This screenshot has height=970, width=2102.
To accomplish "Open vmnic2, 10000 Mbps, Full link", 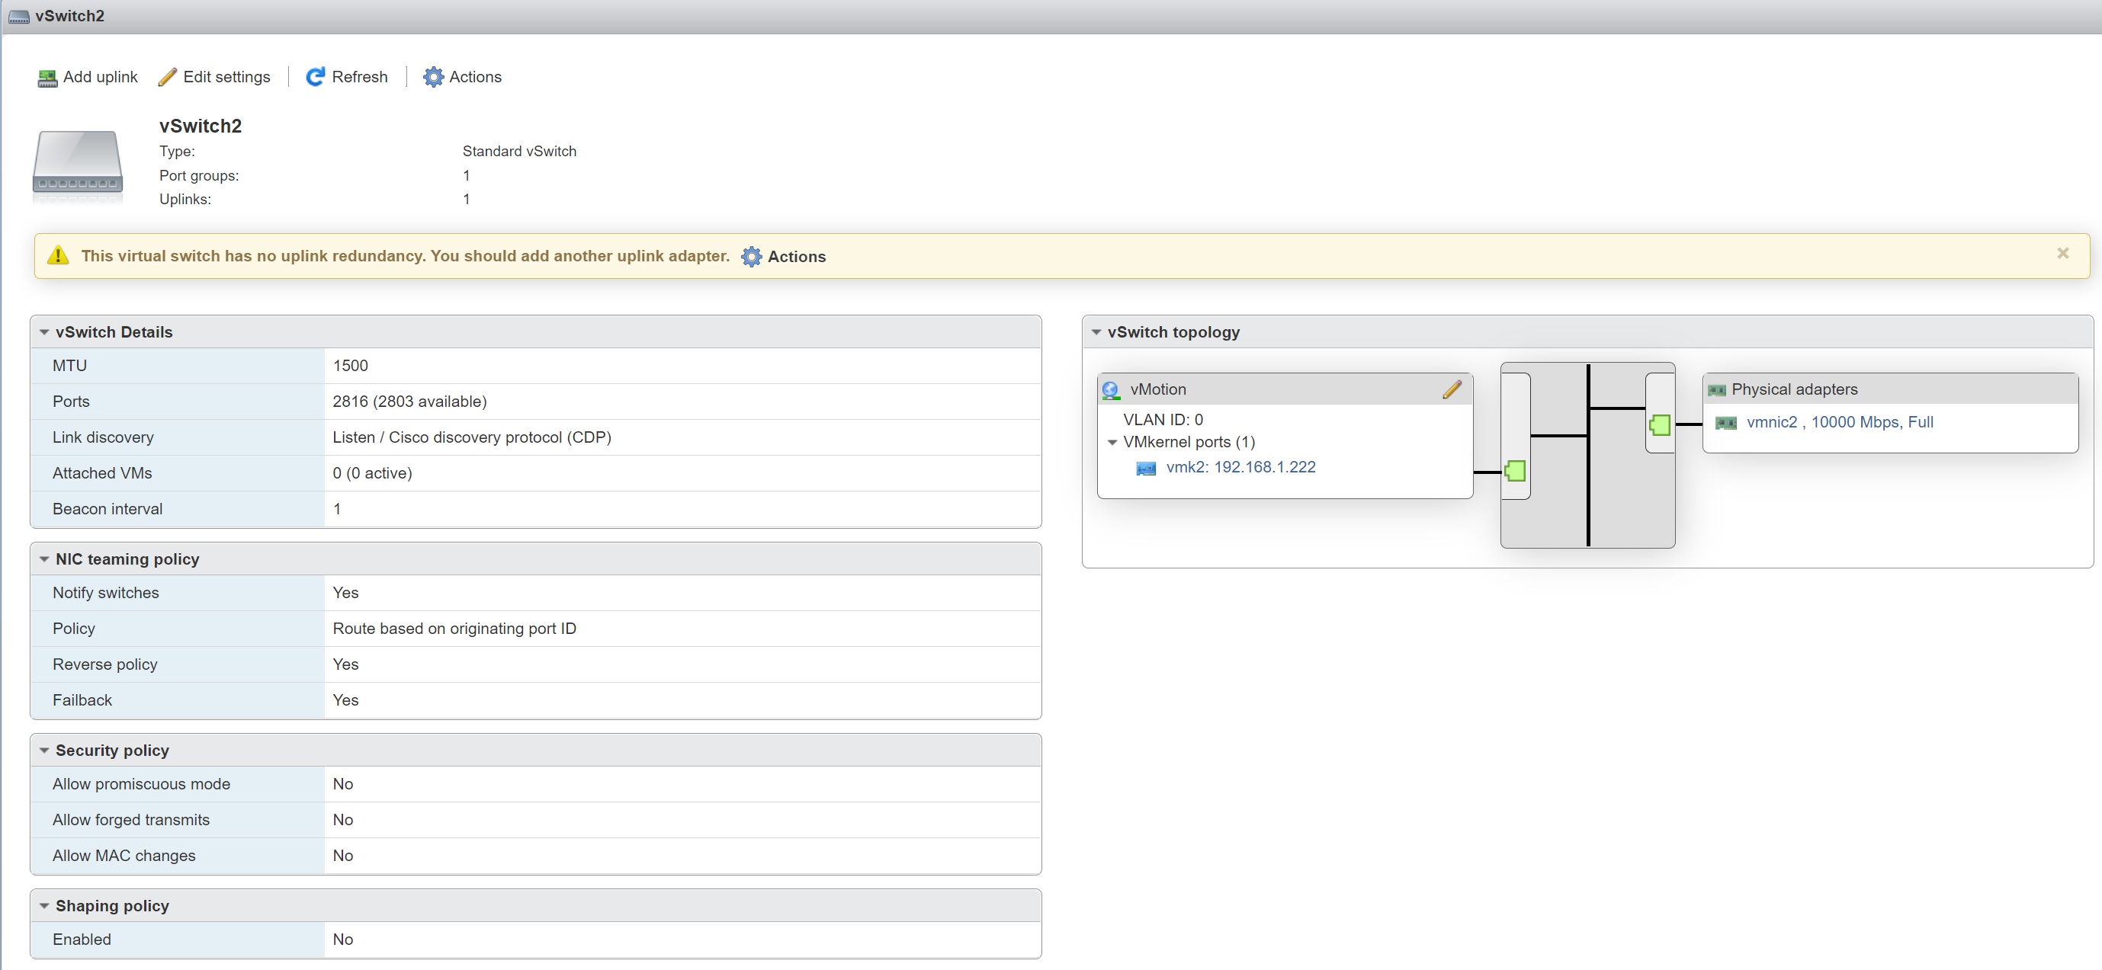I will 1839,423.
